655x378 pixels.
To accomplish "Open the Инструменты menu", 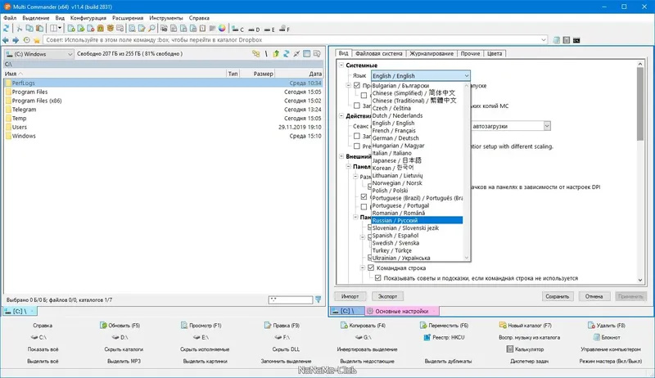I will coord(166,18).
